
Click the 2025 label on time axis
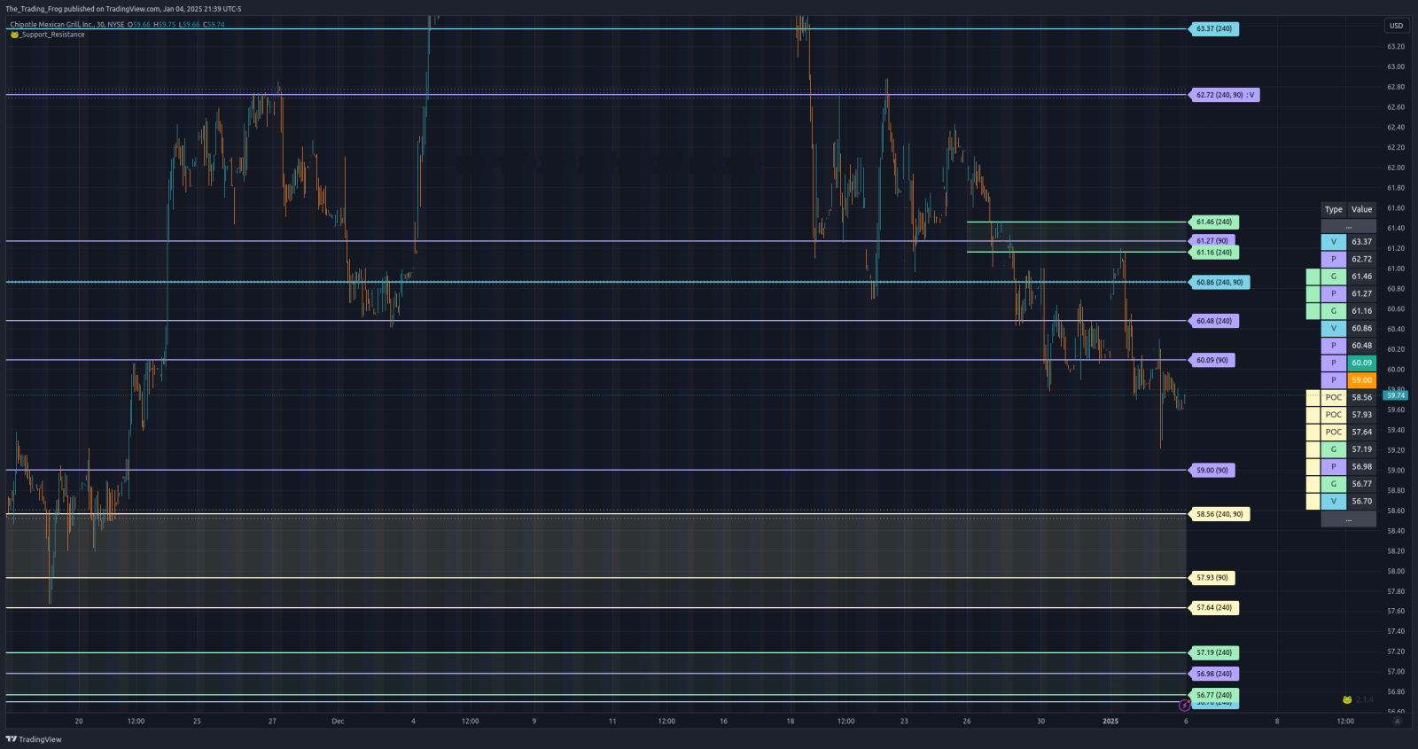coord(1110,722)
